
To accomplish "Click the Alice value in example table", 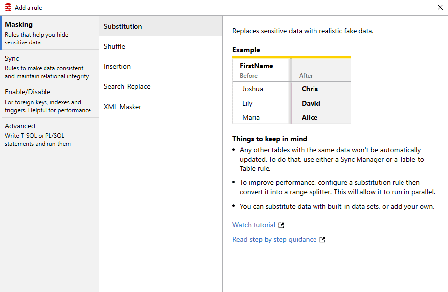I will point(310,118).
